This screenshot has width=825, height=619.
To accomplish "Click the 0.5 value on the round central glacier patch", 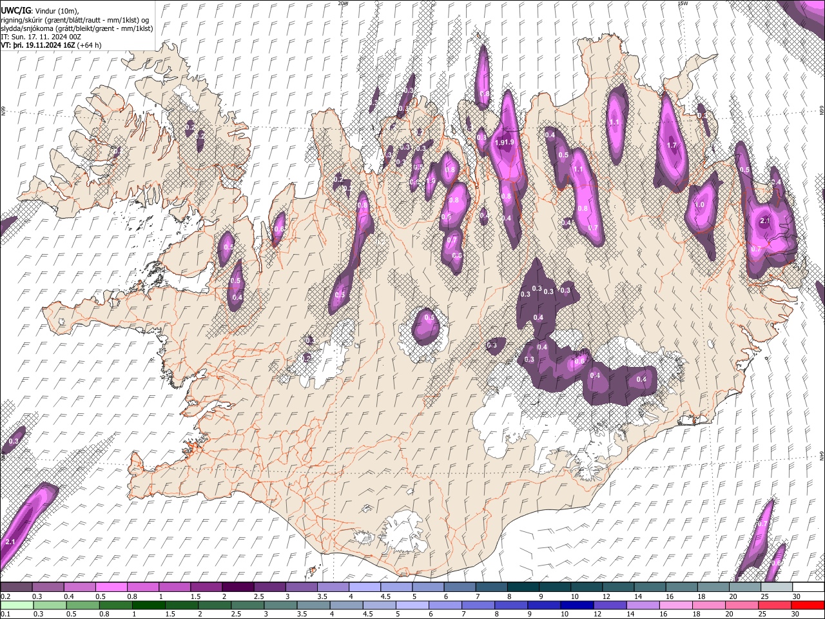I will (x=429, y=317).
